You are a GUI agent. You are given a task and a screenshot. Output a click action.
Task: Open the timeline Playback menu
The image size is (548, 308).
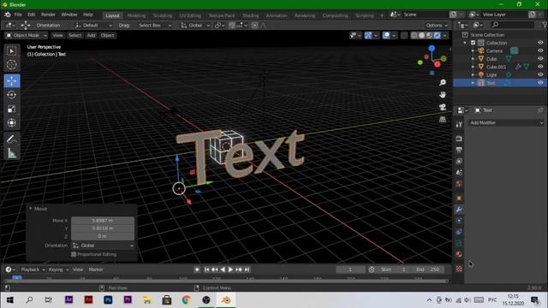pos(33,269)
